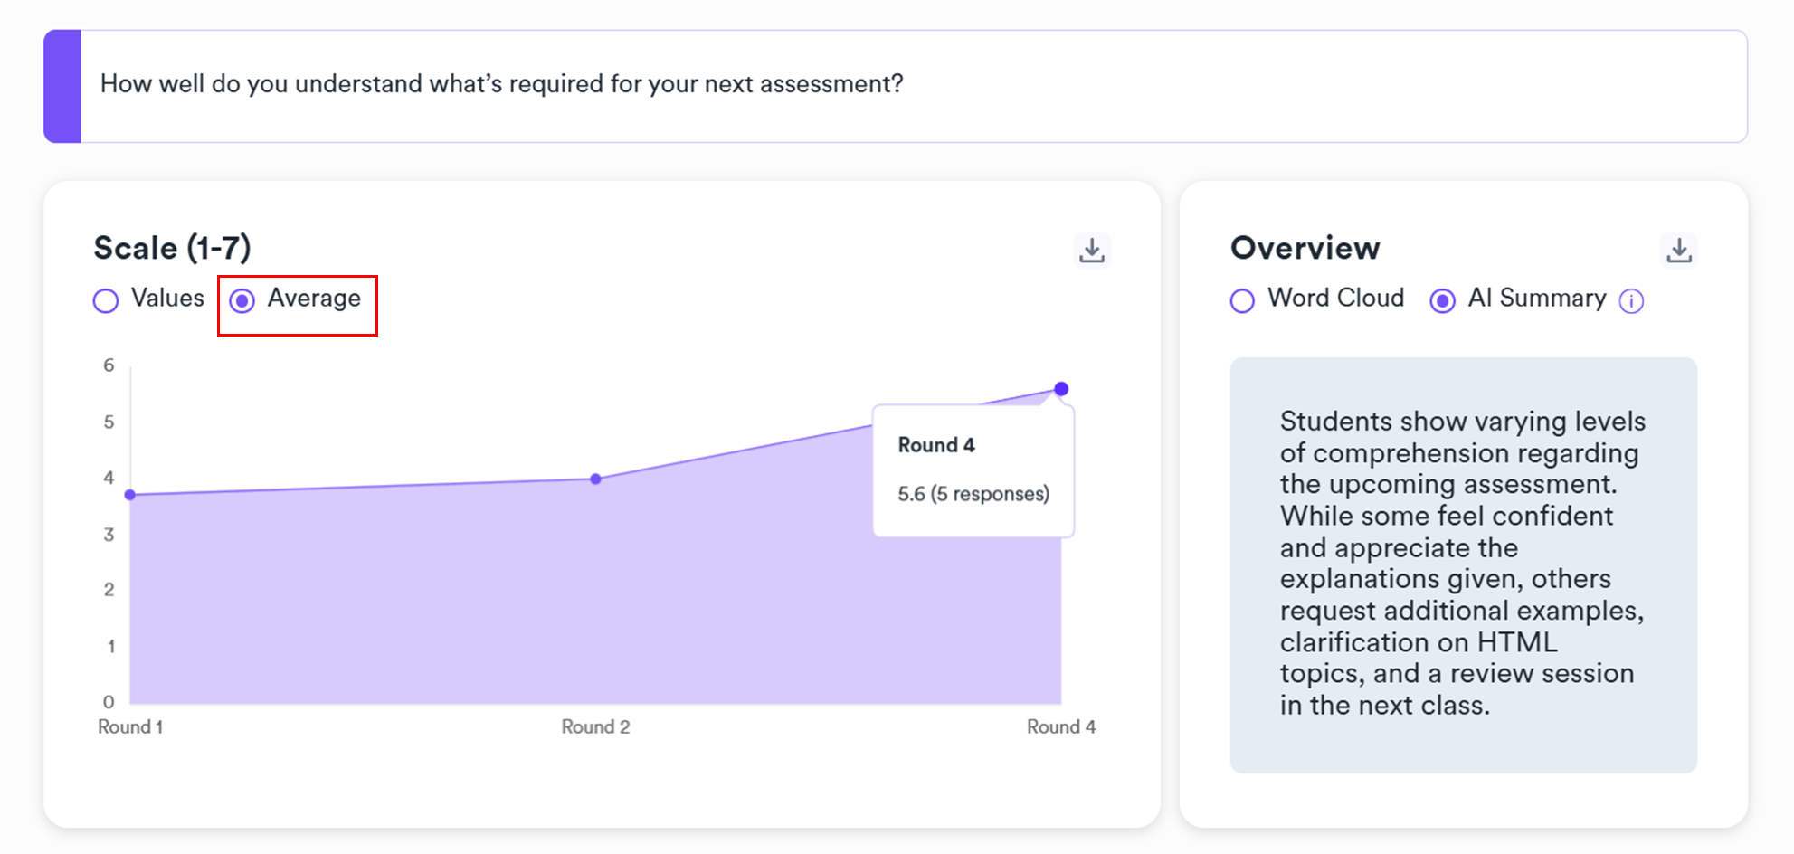Click the Round 2 x-axis label

[x=595, y=727]
